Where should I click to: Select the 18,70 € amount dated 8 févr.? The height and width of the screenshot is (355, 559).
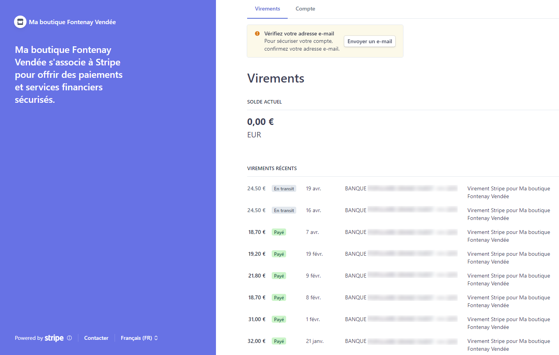pyautogui.click(x=257, y=297)
